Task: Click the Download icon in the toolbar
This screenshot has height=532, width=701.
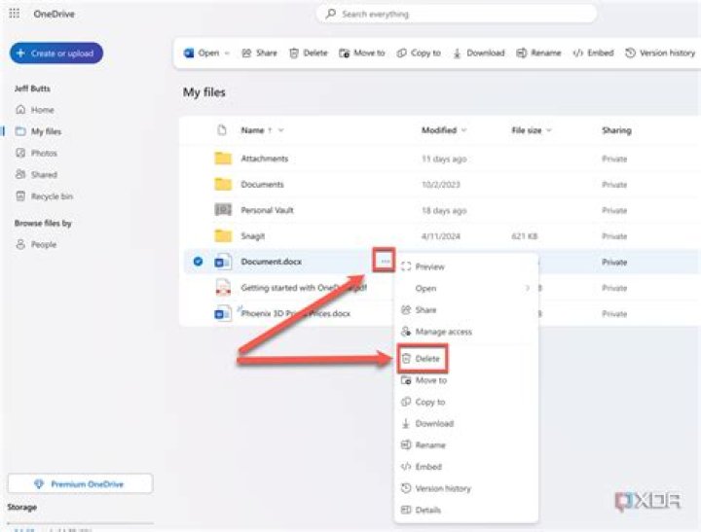Action: (458, 53)
